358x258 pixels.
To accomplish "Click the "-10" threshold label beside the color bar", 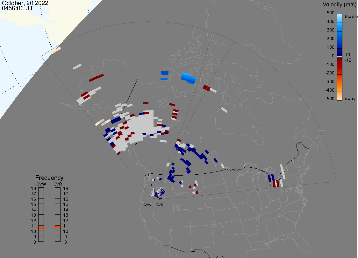I will [x=348, y=60].
